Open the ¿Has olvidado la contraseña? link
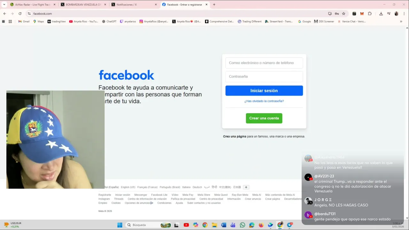The image size is (409, 230). 264,101
